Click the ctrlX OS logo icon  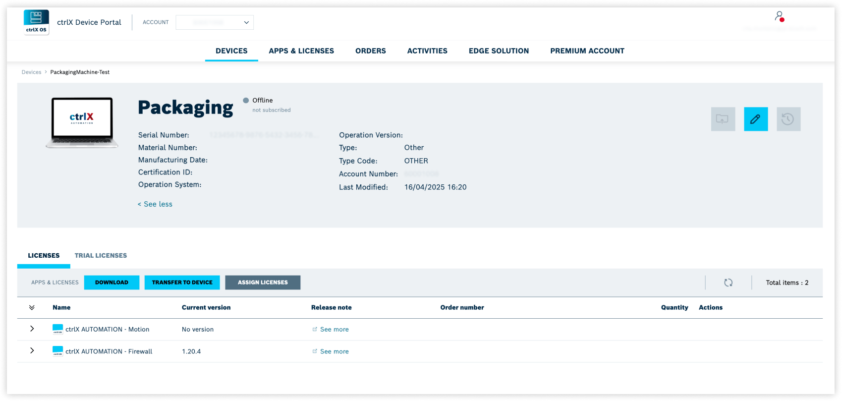pyautogui.click(x=37, y=22)
